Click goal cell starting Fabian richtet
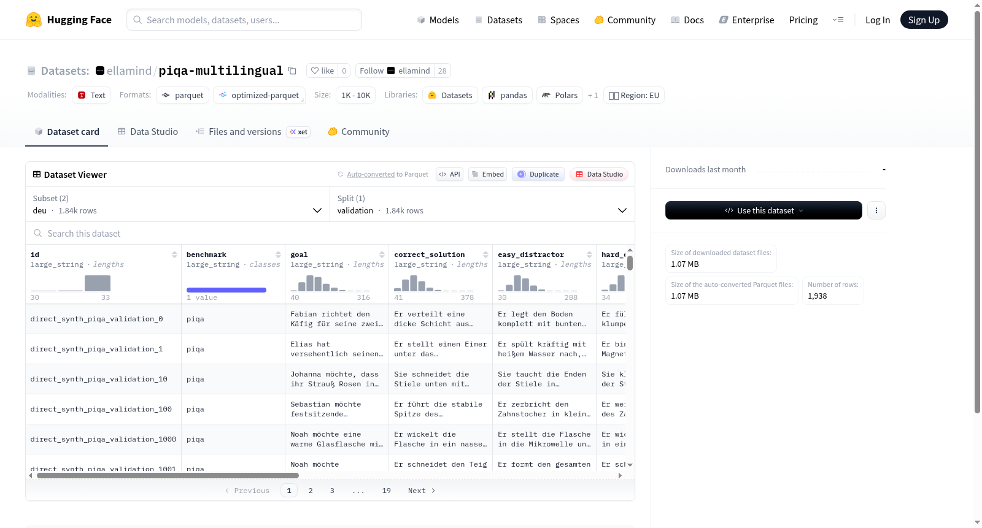Image resolution: width=982 pixels, height=528 pixels. point(337,319)
